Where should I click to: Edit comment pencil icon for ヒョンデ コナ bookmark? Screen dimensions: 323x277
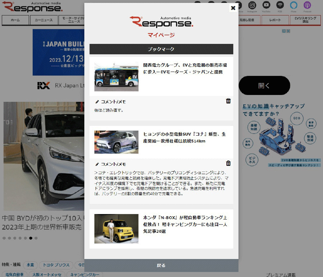tap(97, 164)
